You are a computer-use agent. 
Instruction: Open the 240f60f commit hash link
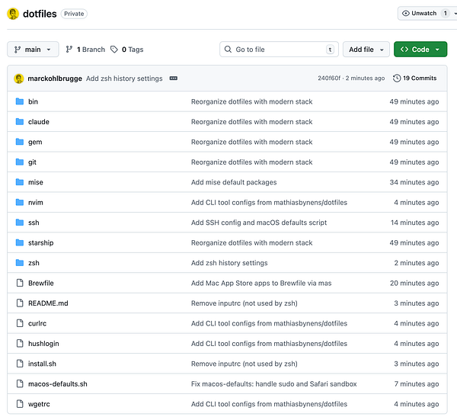(329, 79)
